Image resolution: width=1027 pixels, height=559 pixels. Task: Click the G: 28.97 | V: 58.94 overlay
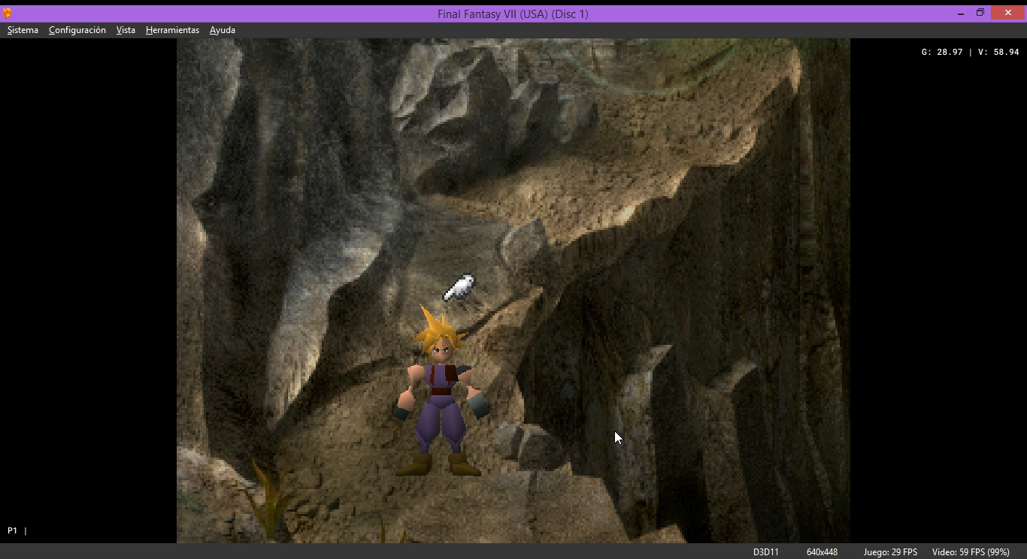coord(970,53)
